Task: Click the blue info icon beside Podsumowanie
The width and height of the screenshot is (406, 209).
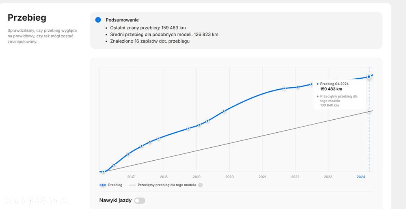Action: pos(98,20)
